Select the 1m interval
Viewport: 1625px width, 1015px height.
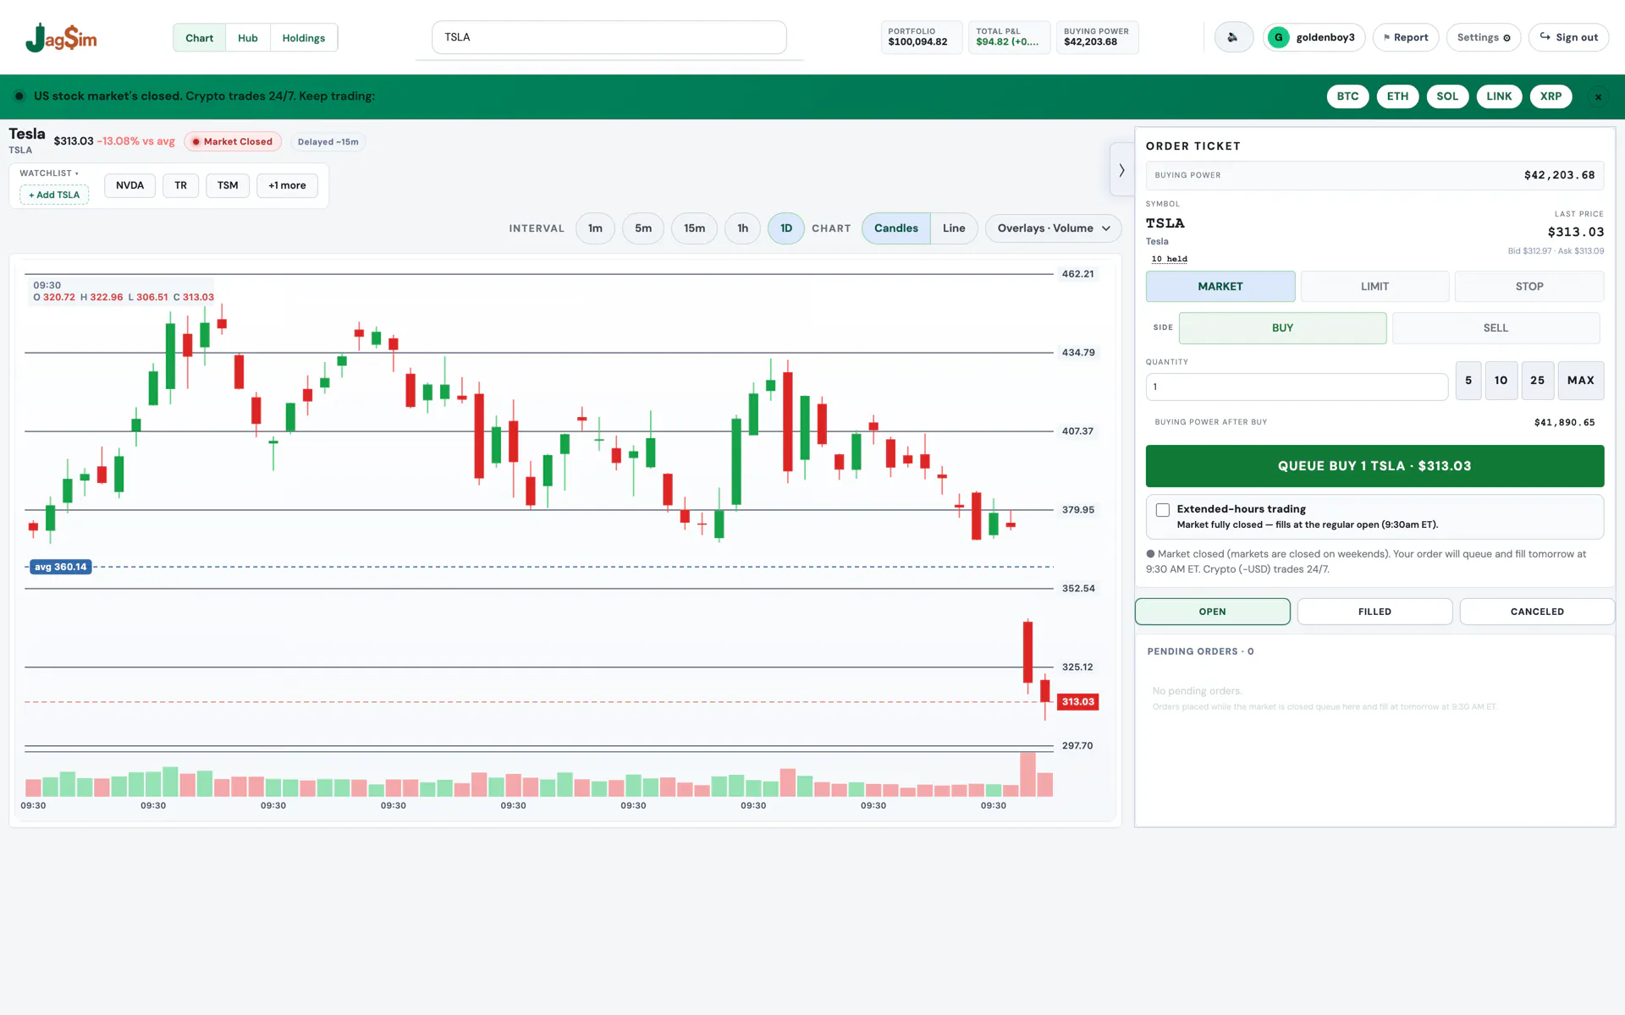595,228
